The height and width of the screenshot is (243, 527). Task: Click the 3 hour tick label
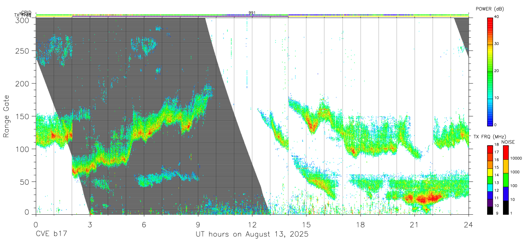coord(90,225)
